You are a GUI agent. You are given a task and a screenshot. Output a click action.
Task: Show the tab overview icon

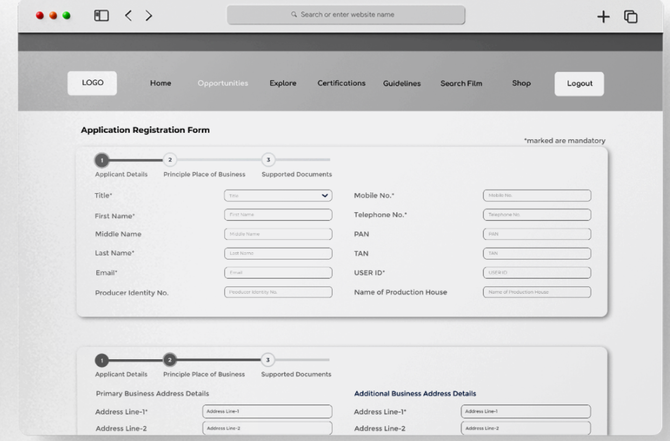(x=631, y=17)
